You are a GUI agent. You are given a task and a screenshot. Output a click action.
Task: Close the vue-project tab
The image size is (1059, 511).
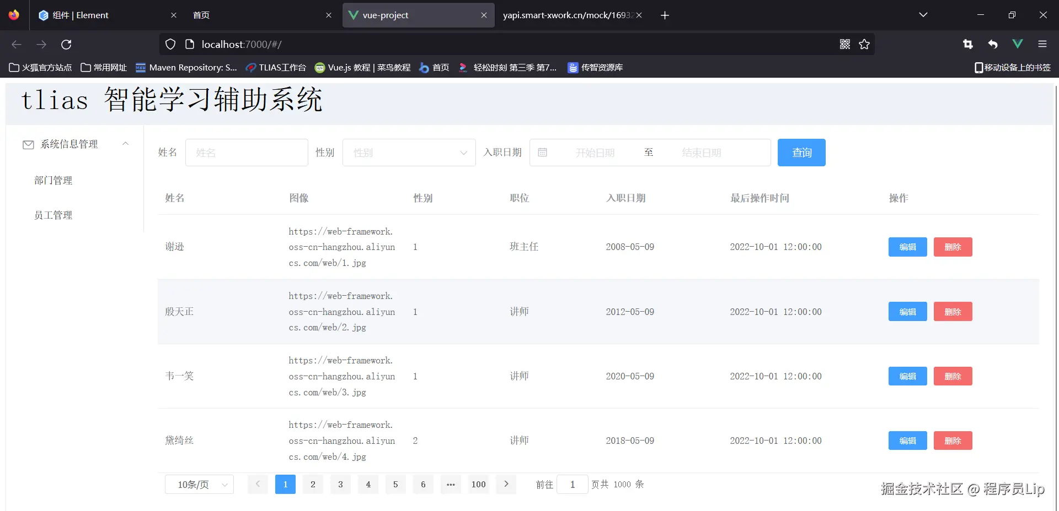tap(484, 15)
